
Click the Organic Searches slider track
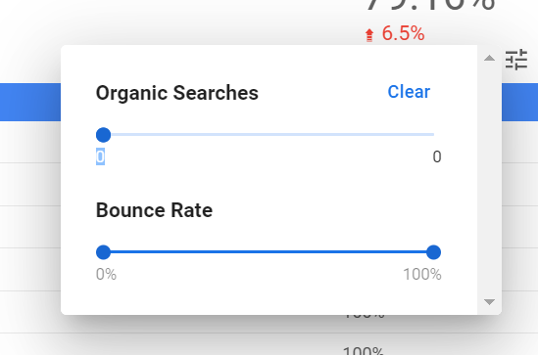[269, 135]
